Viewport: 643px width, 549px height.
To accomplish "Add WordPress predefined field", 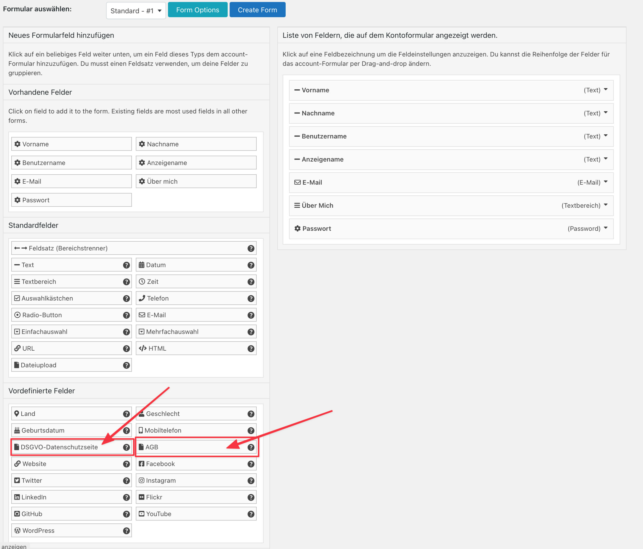I will point(72,530).
